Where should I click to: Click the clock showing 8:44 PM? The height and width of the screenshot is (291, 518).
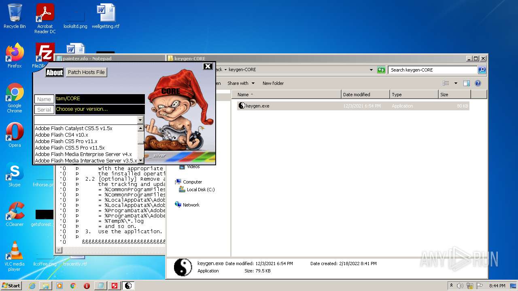click(x=497, y=286)
